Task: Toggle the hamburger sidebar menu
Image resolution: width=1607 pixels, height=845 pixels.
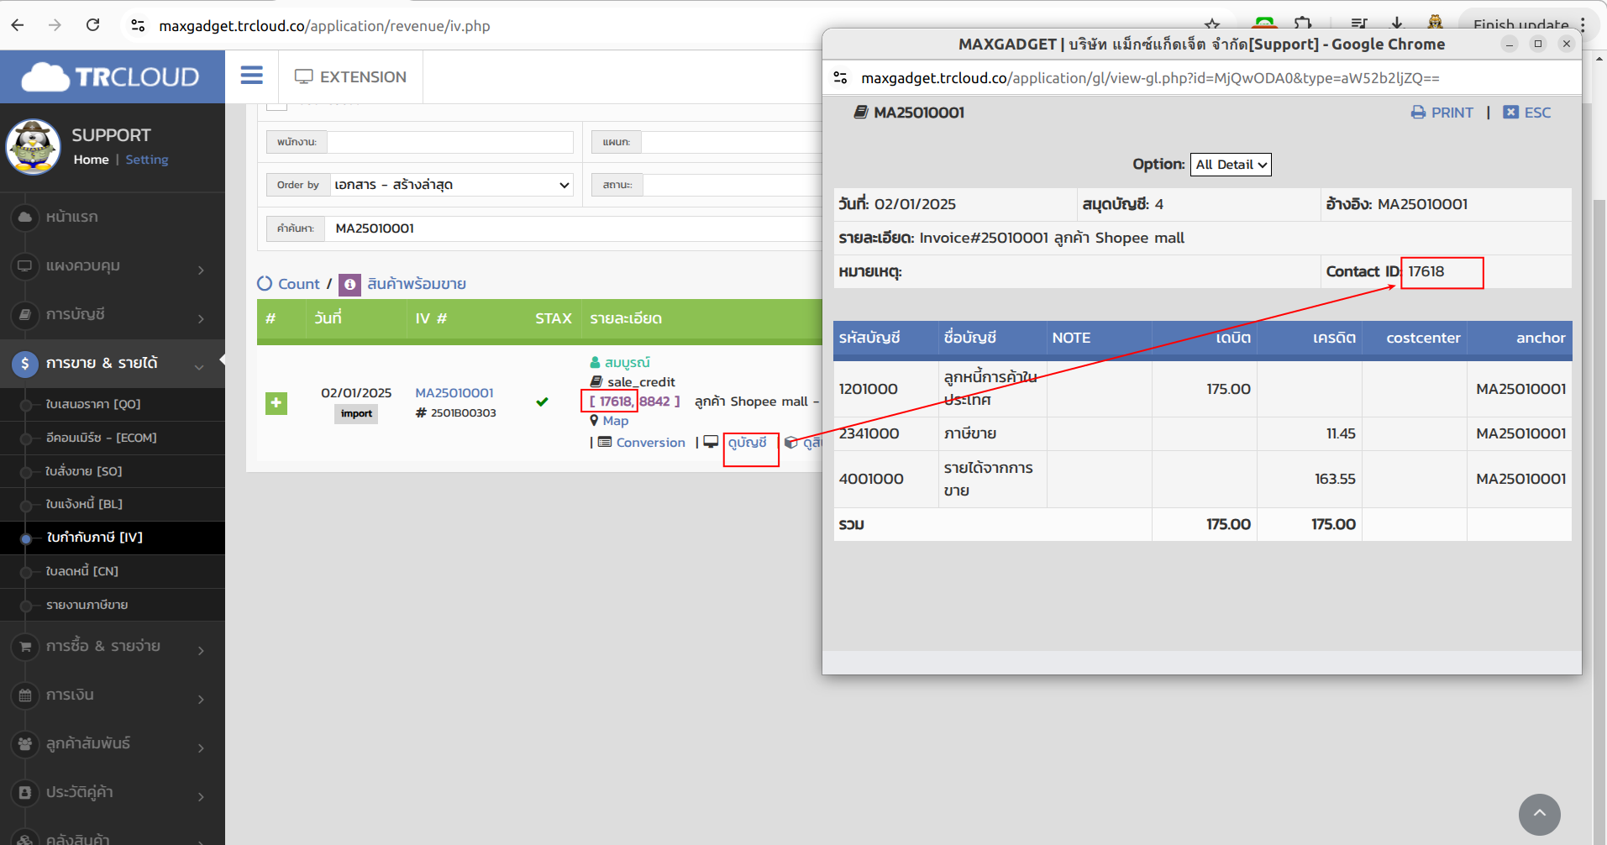Action: [251, 76]
